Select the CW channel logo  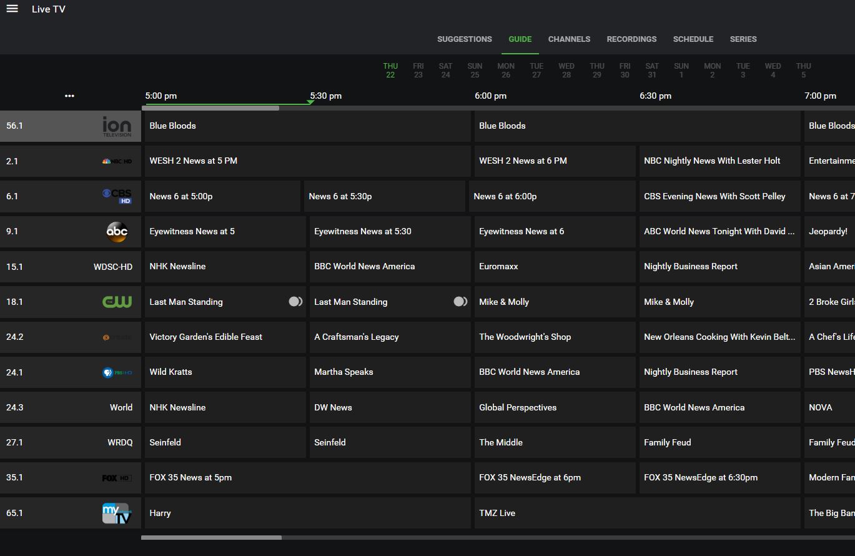[117, 302]
